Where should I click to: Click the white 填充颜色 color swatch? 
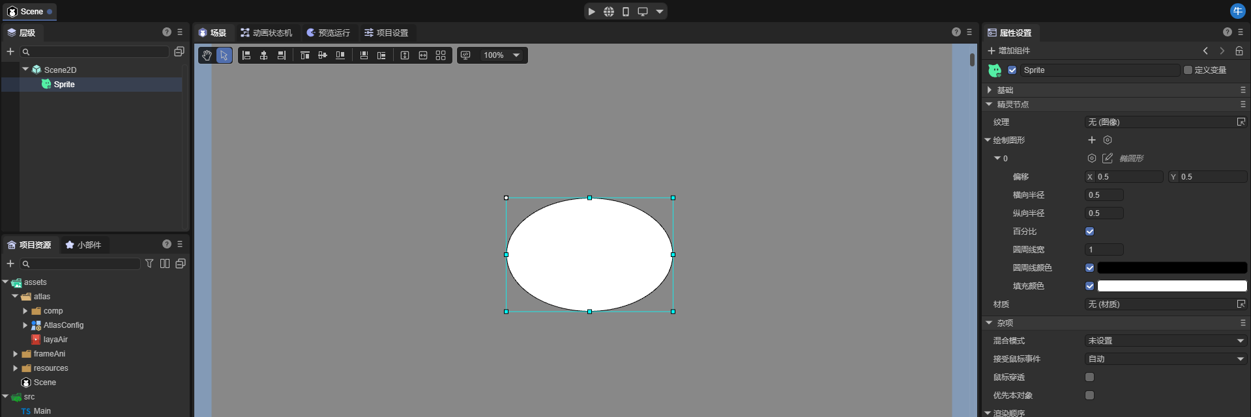[1171, 286]
